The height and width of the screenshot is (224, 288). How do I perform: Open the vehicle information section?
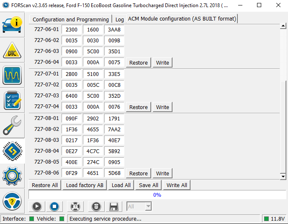coord(12,25)
